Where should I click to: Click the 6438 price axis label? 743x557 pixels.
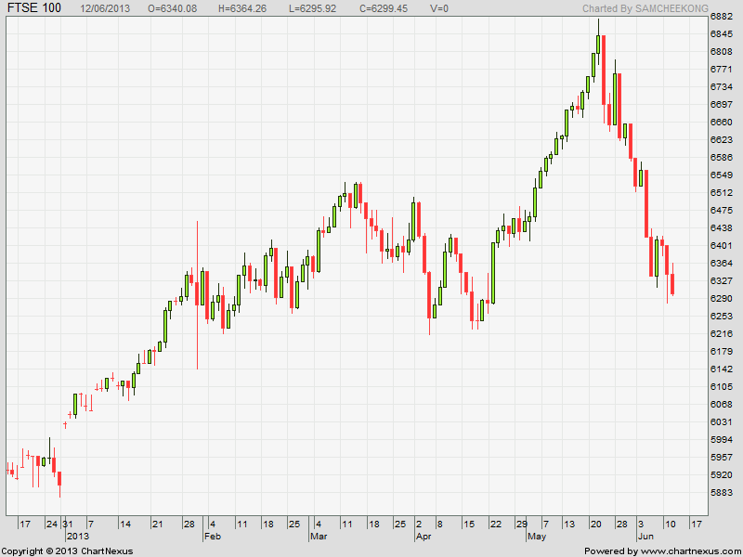click(722, 227)
